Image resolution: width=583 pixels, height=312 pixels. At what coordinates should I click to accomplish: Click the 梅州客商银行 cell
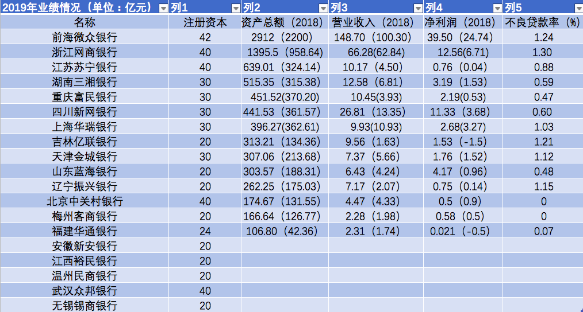tap(85, 216)
